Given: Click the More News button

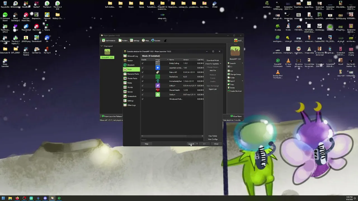Looking at the screenshot, I should coord(236,116).
